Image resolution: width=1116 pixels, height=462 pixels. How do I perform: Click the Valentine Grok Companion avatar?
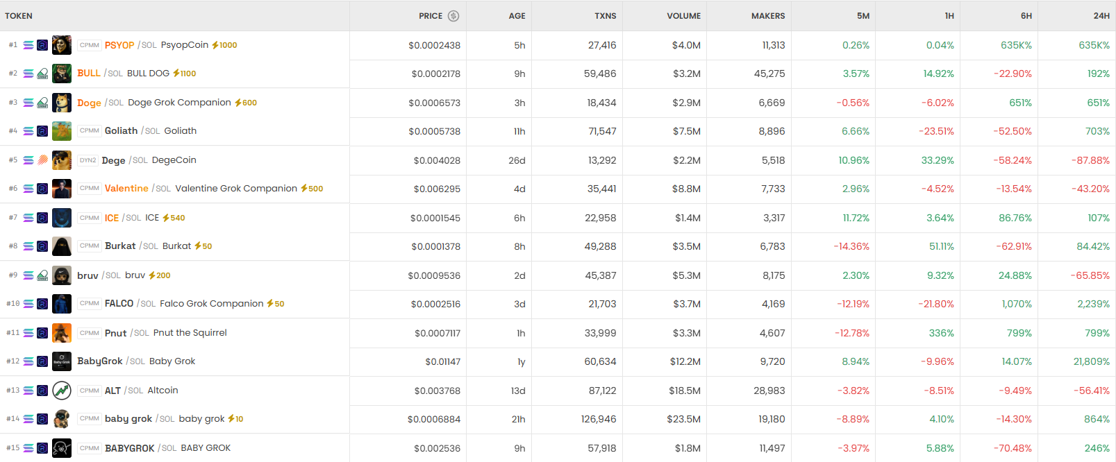[x=62, y=189]
